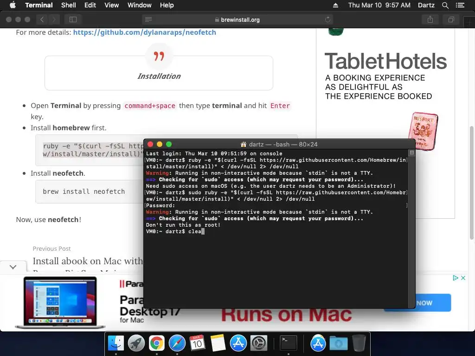Screen dimensions: 475x356
Task: Open the Edit menu
Action: [90, 5]
